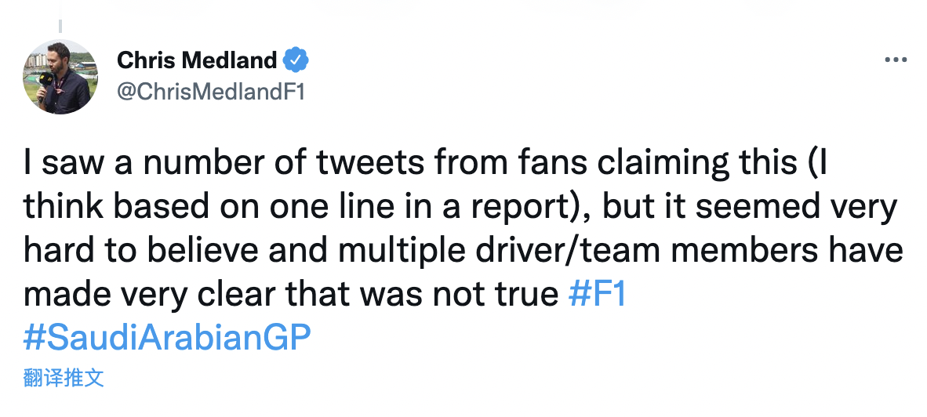Open Chris Medland's profile picture
927x417 pixels.
tap(61, 77)
